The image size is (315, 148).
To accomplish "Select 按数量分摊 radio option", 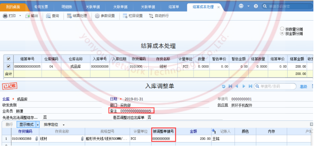I will [x=282, y=29].
